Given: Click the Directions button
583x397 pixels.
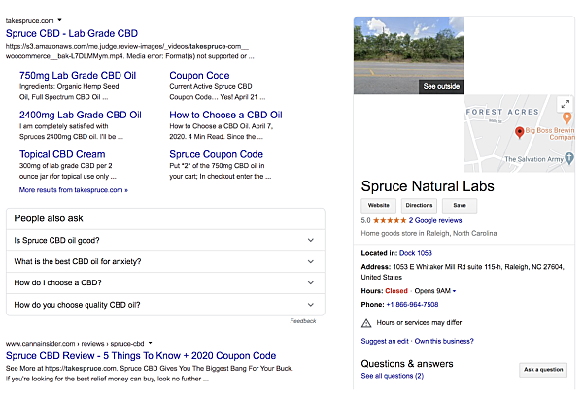Looking at the screenshot, I should [419, 206].
